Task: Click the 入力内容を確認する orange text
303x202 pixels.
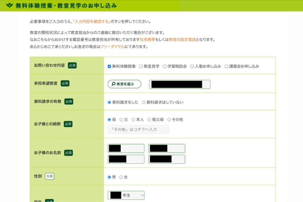Action: (92, 21)
